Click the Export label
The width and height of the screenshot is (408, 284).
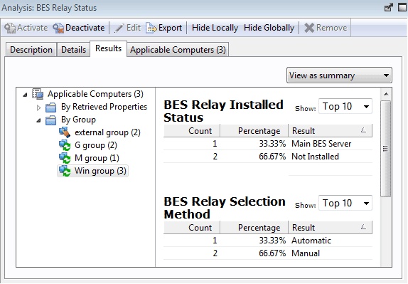coord(170,28)
